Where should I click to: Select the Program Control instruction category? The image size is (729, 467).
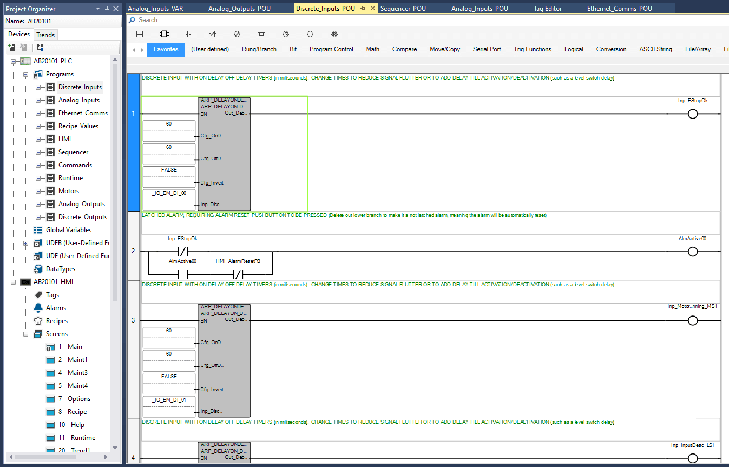pyautogui.click(x=331, y=49)
